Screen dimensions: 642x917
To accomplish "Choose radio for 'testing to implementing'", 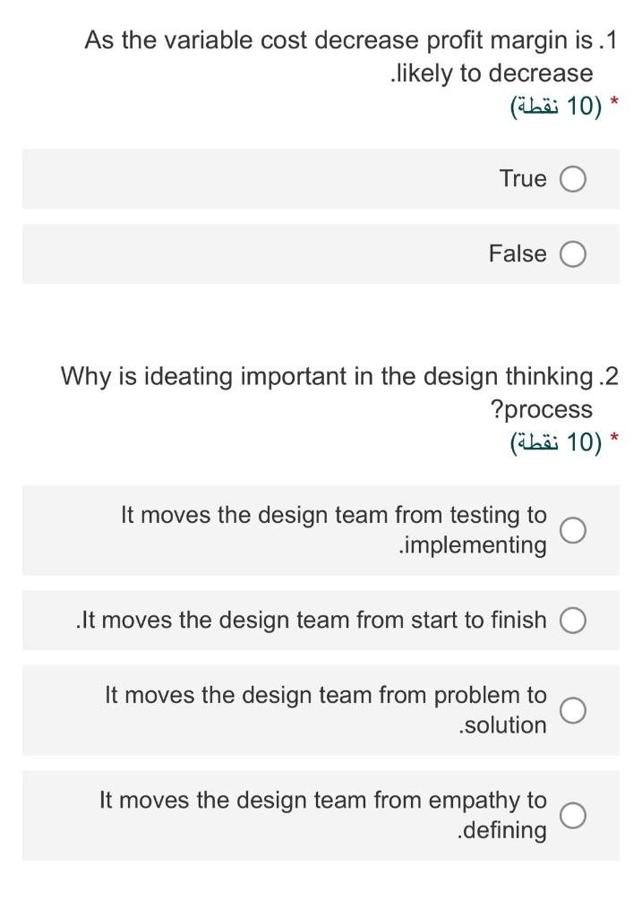I will tap(573, 530).
